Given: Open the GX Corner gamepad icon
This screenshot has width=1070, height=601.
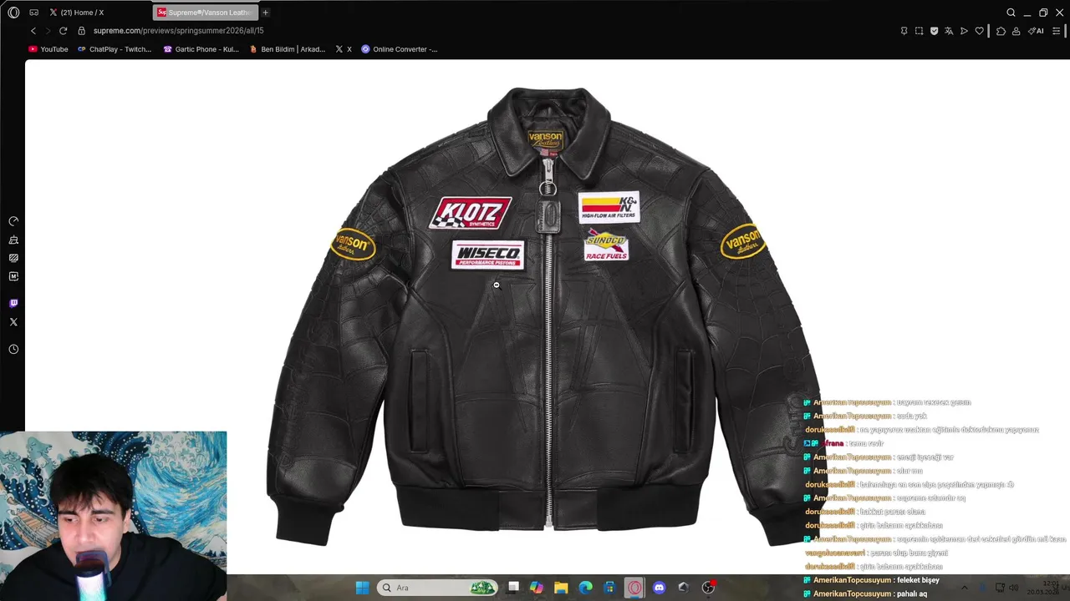Looking at the screenshot, I should pyautogui.click(x=33, y=13).
